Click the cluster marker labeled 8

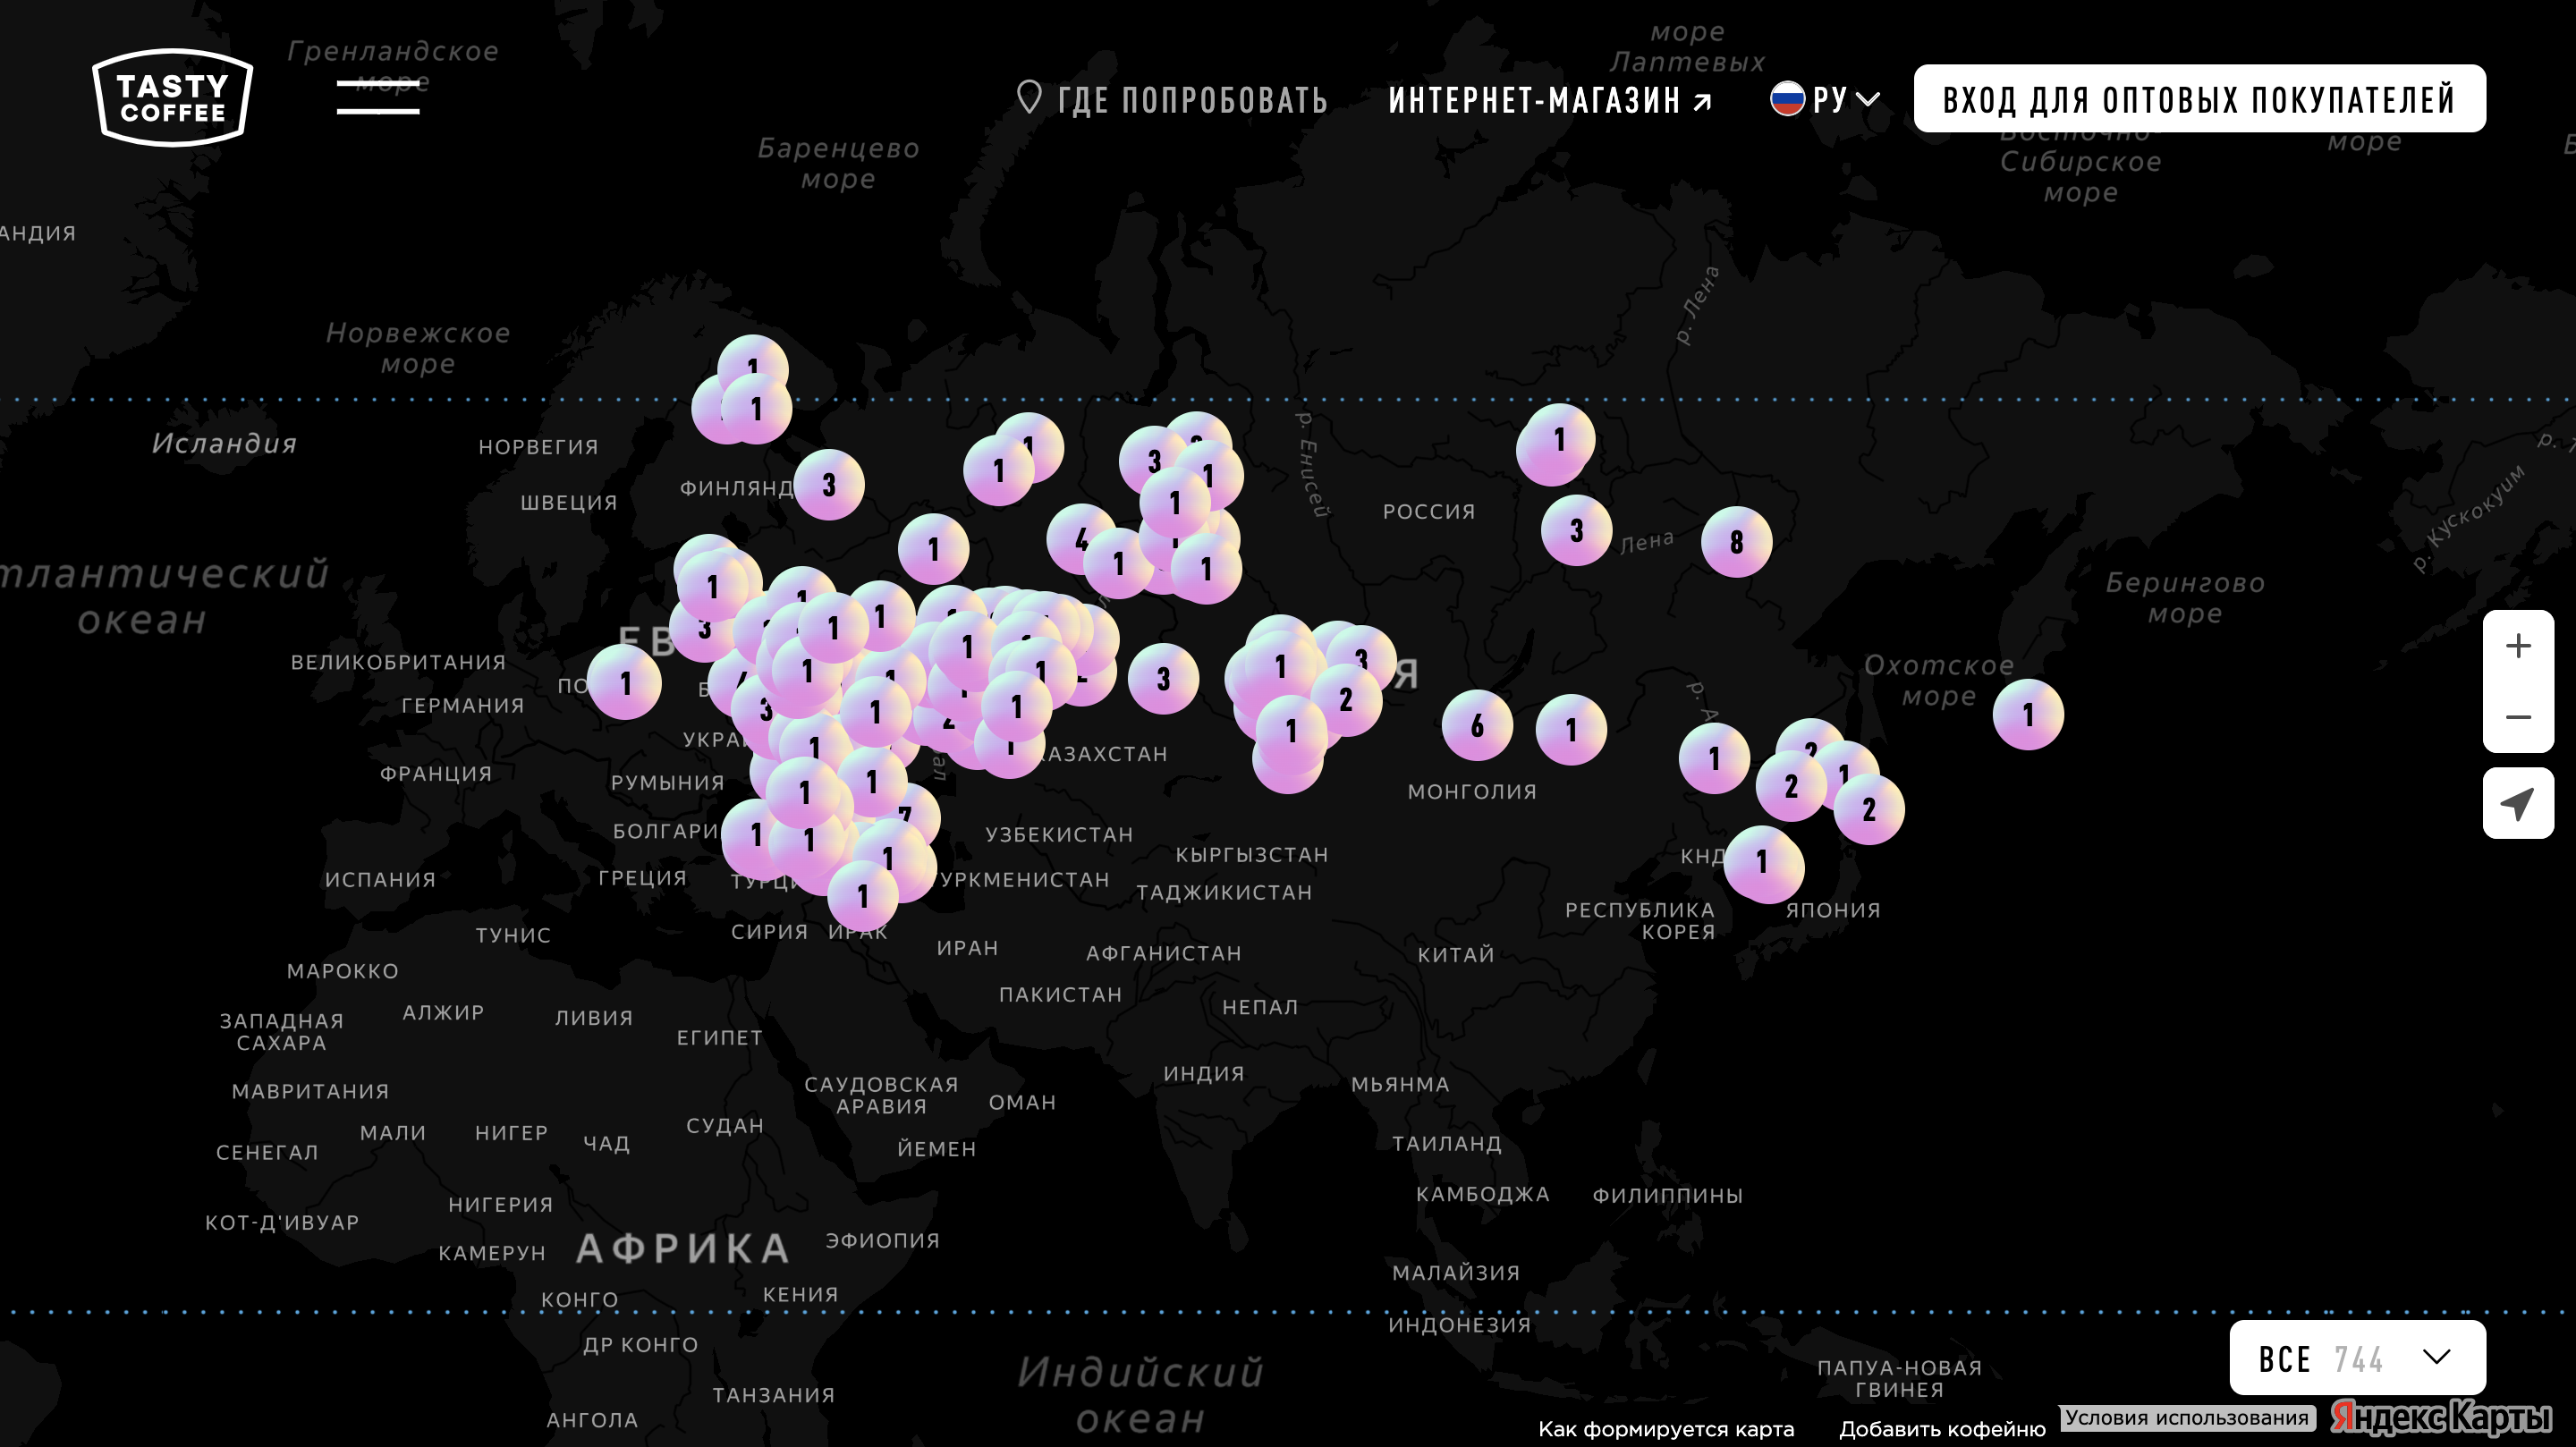pos(1736,542)
